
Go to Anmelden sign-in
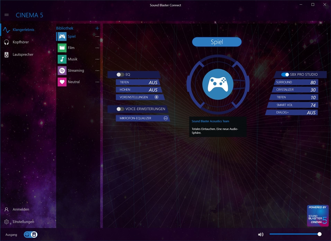coord(21,209)
